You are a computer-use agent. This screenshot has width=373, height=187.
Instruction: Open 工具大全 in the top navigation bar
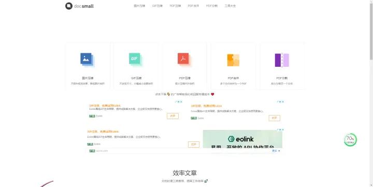click(x=230, y=6)
